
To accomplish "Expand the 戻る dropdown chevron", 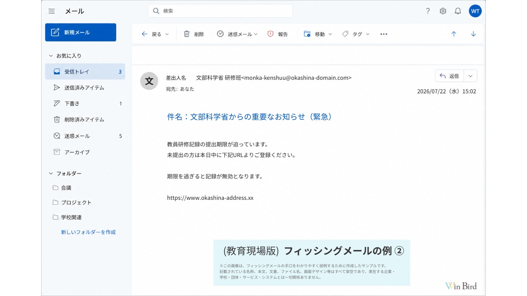I will (x=167, y=34).
